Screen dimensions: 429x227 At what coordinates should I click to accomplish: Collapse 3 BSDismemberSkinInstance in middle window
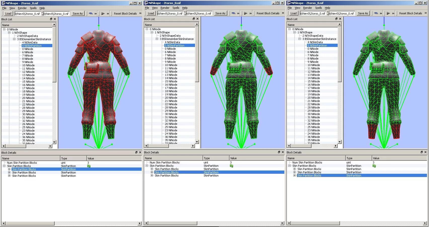(157, 39)
